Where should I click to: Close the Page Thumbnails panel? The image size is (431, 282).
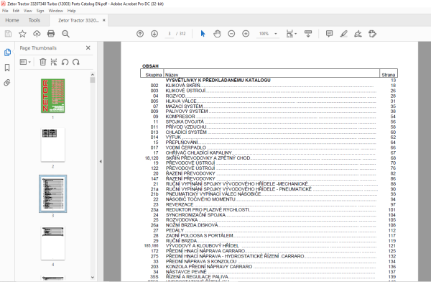click(x=88, y=47)
